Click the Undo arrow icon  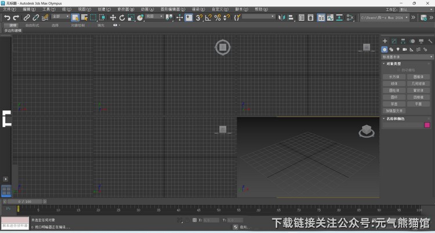coord(6,18)
